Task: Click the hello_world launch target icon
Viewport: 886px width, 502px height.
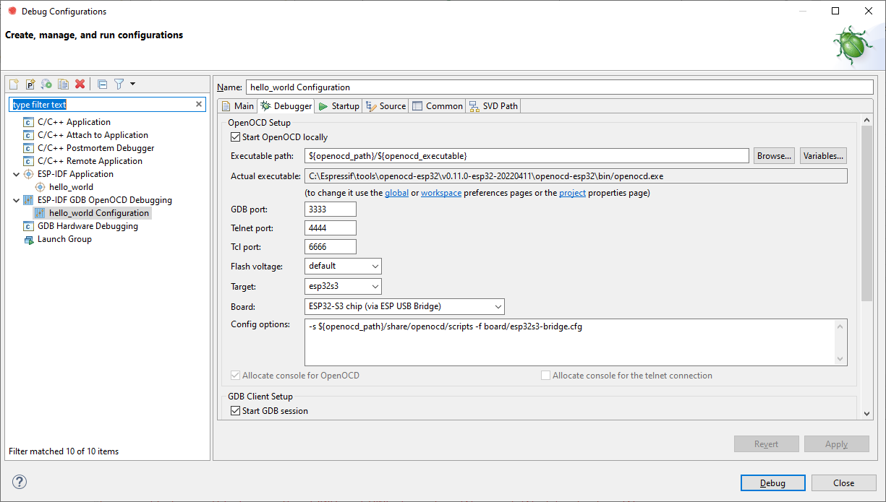Action: click(x=41, y=187)
